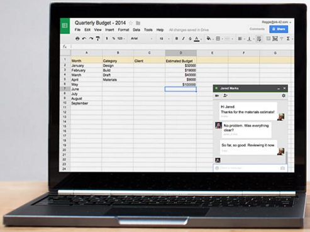Image resolution: width=310 pixels, height=232 pixels.
Task: Select the paint format tool
Action: pyautogui.click(x=98, y=38)
